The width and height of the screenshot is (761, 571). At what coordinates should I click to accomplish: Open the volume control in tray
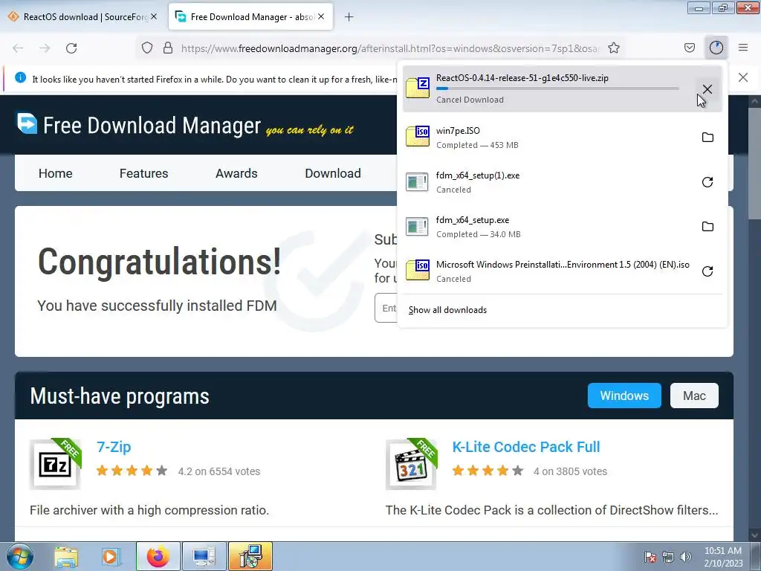pos(686,557)
